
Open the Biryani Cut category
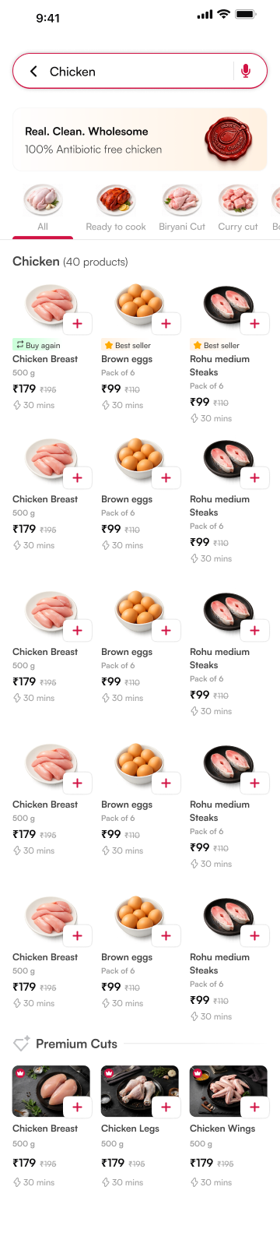(x=182, y=209)
